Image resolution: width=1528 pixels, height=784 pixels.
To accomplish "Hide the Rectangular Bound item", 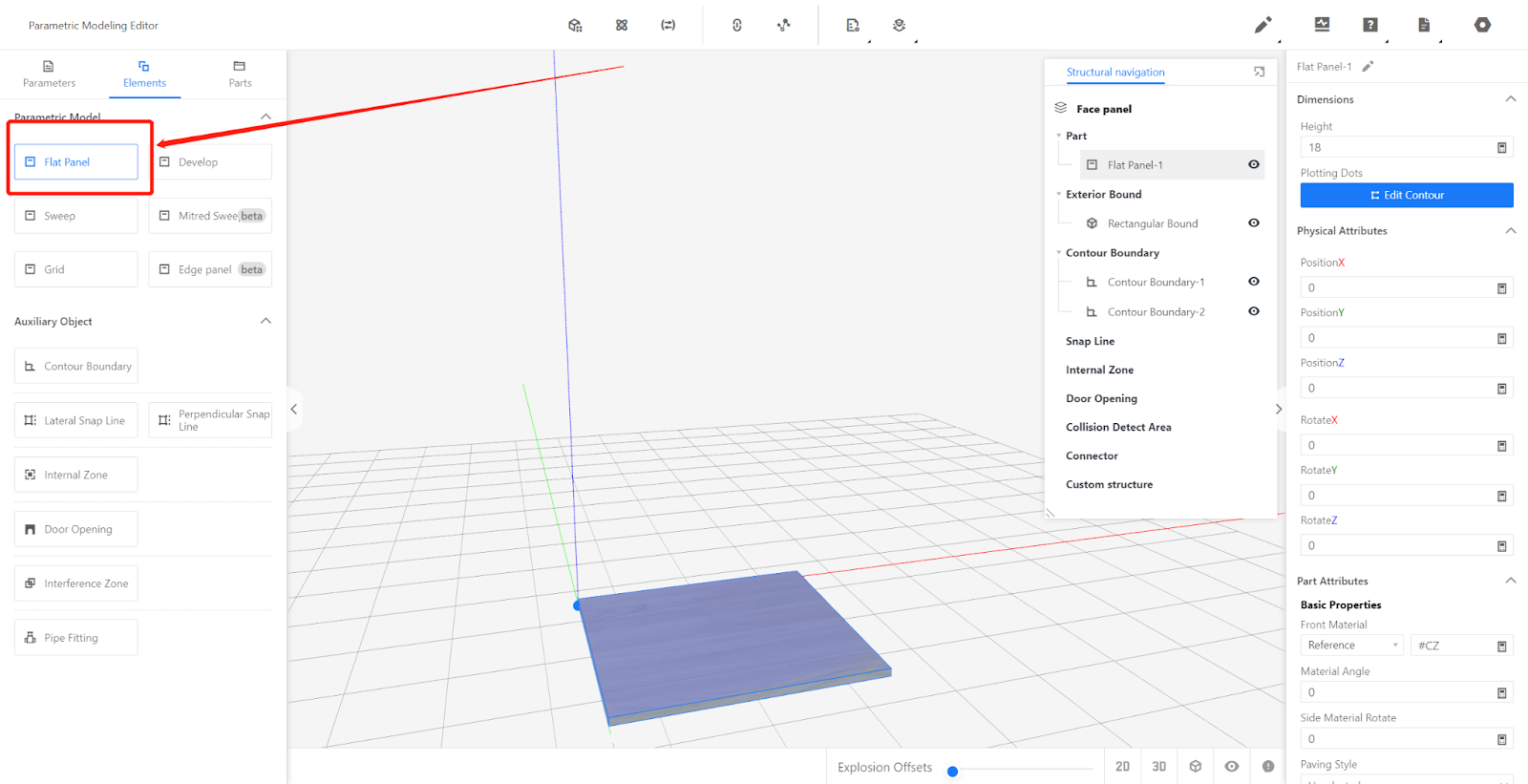I will point(1254,223).
